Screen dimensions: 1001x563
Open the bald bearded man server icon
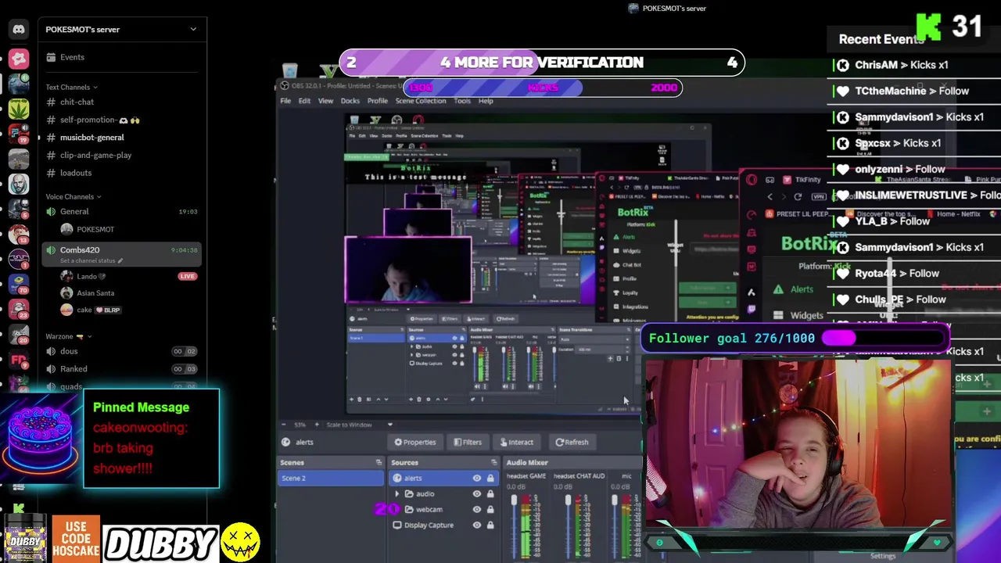coord(19,184)
